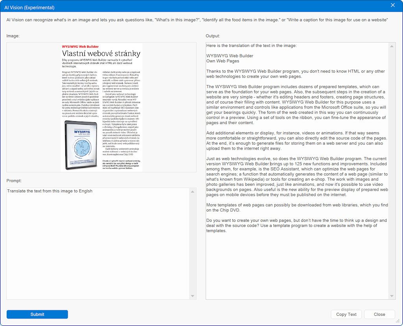Image resolution: width=403 pixels, height=326 pixels.
Task: Close the AI Vision dialog with the X
Action: pyautogui.click(x=393, y=5)
